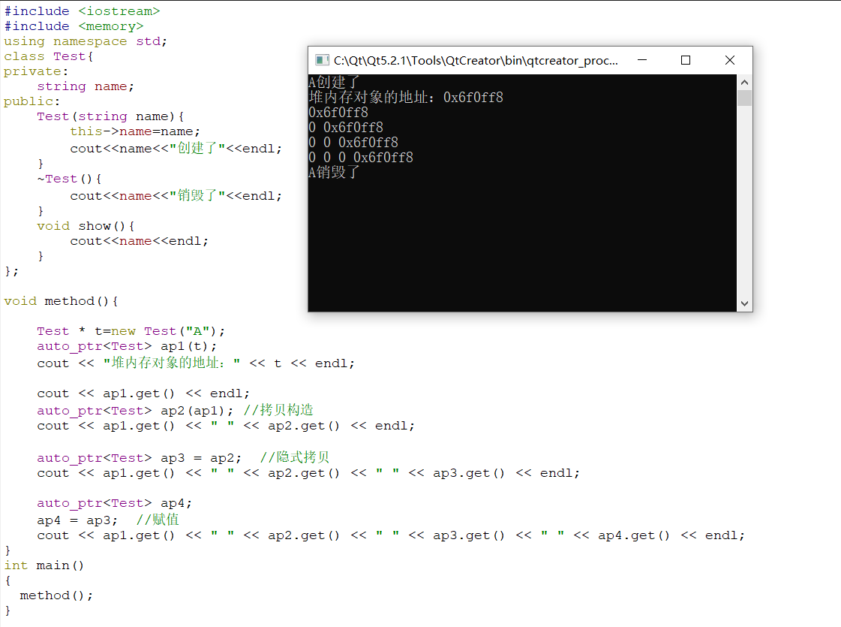Image resolution: width=841 pixels, height=627 pixels.
Task: Click the '#include <memory>' code line
Action: pyautogui.click(x=74, y=26)
